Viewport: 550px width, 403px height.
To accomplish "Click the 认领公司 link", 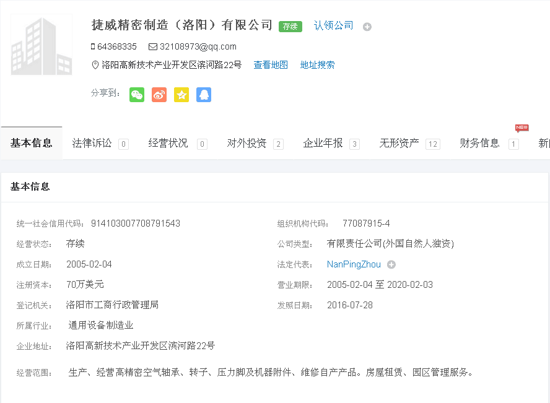I will click(334, 25).
